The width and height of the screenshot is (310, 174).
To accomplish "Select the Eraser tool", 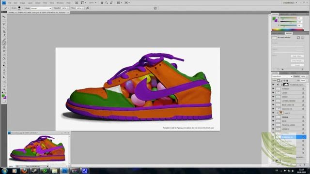I will (x=4, y=55).
